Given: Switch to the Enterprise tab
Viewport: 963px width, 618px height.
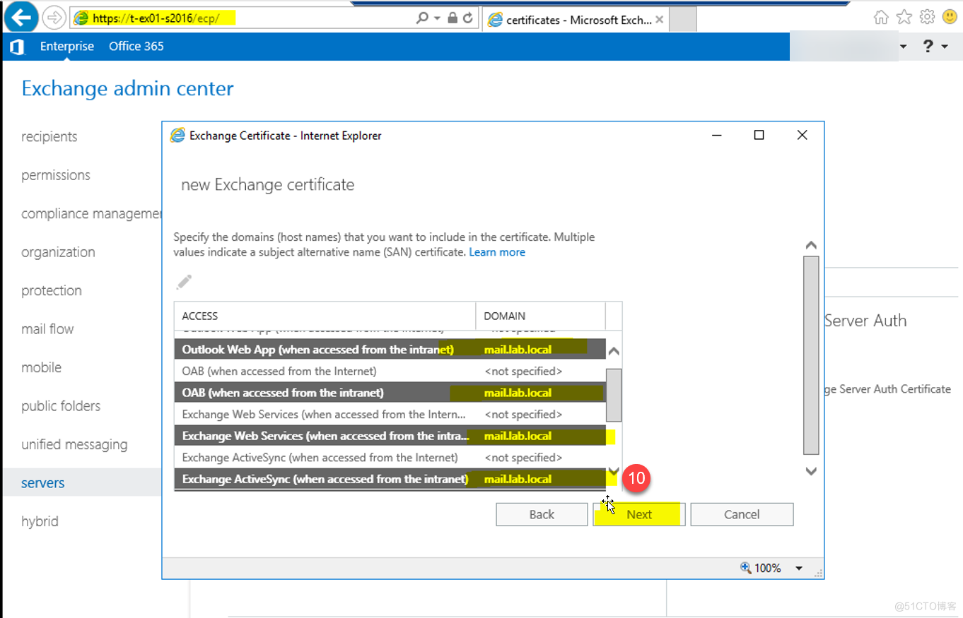Looking at the screenshot, I should (x=67, y=47).
